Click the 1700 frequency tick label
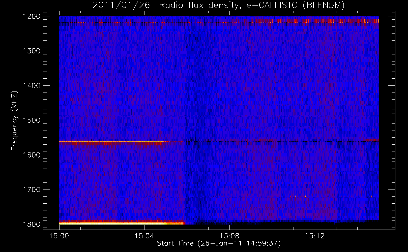 (x=32, y=190)
